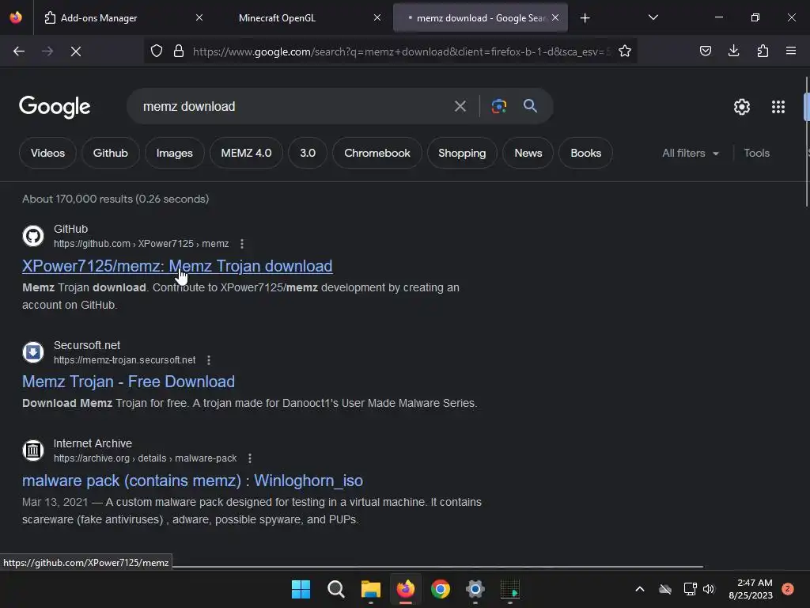Image resolution: width=810 pixels, height=608 pixels.
Task: Close the Minecraft OpenGL tab
Action: (x=377, y=17)
